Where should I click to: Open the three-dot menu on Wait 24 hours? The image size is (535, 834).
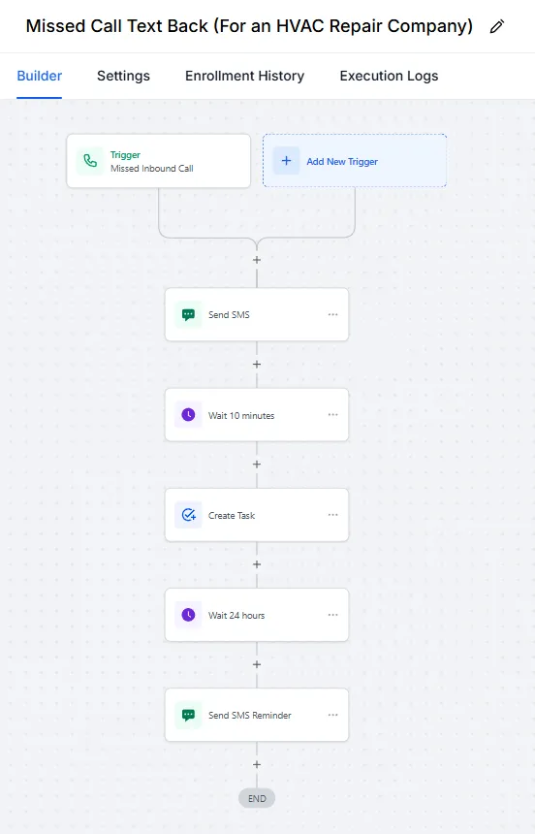tap(332, 614)
